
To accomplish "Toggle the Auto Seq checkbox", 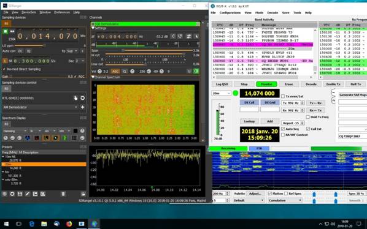I will pos(283,129).
